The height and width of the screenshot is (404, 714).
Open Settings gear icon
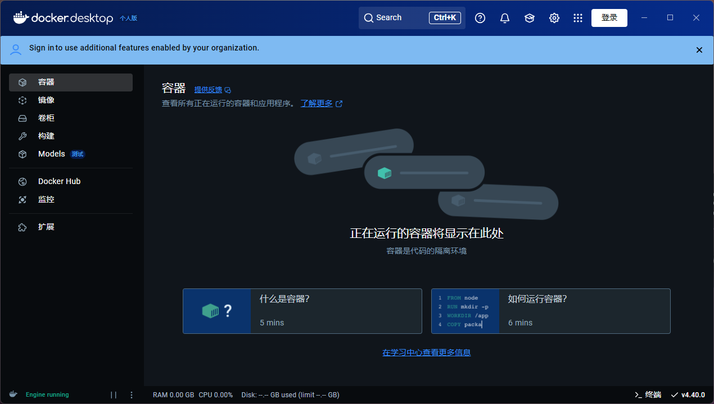tap(554, 18)
